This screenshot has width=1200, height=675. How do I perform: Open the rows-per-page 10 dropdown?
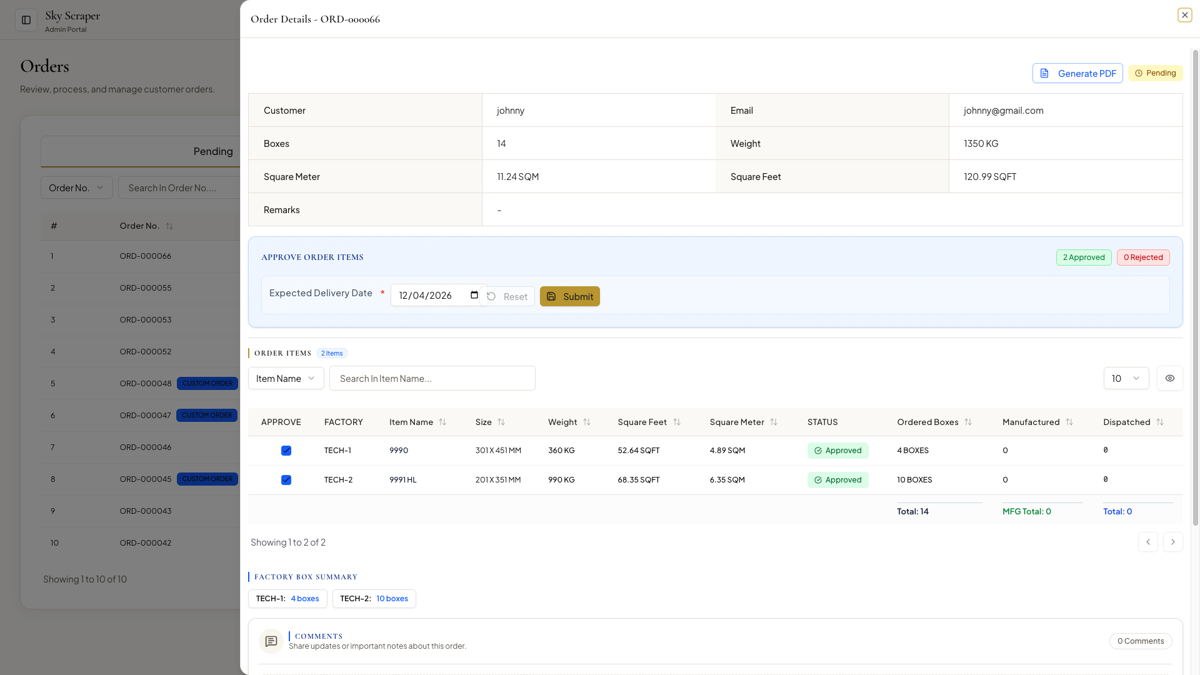point(1126,378)
